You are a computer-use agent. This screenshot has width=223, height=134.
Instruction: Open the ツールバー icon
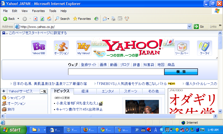point(182,48)
